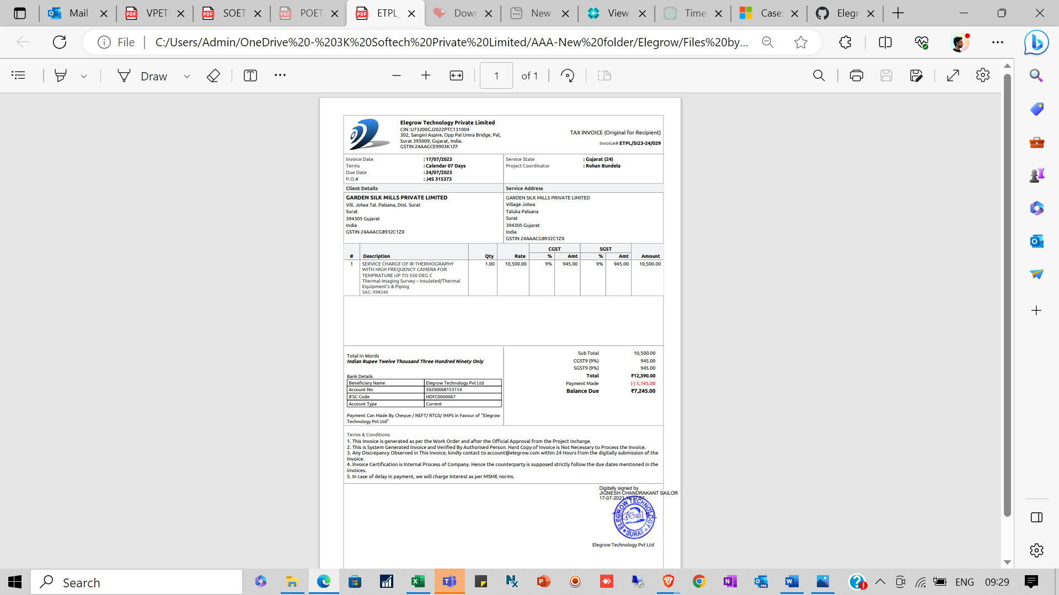The height and width of the screenshot is (595, 1059).
Task: Open the Draw pen options dropdown
Action: click(x=186, y=75)
